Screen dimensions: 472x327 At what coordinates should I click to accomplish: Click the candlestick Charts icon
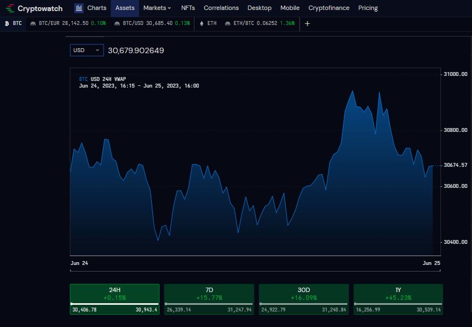(x=79, y=8)
